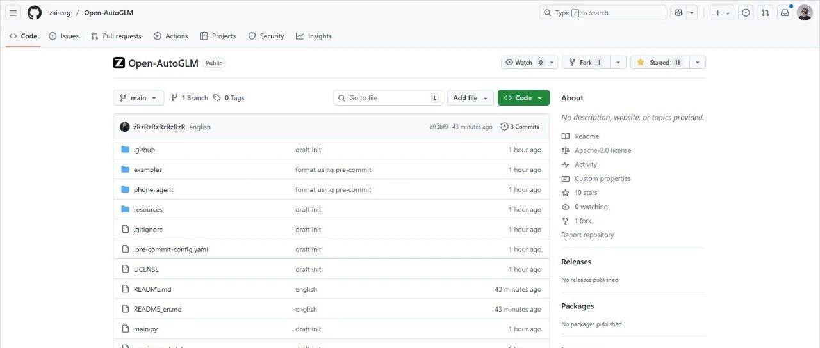820x348 pixels.
Task: Switch to the Pull requests tab
Action: pyautogui.click(x=116, y=36)
